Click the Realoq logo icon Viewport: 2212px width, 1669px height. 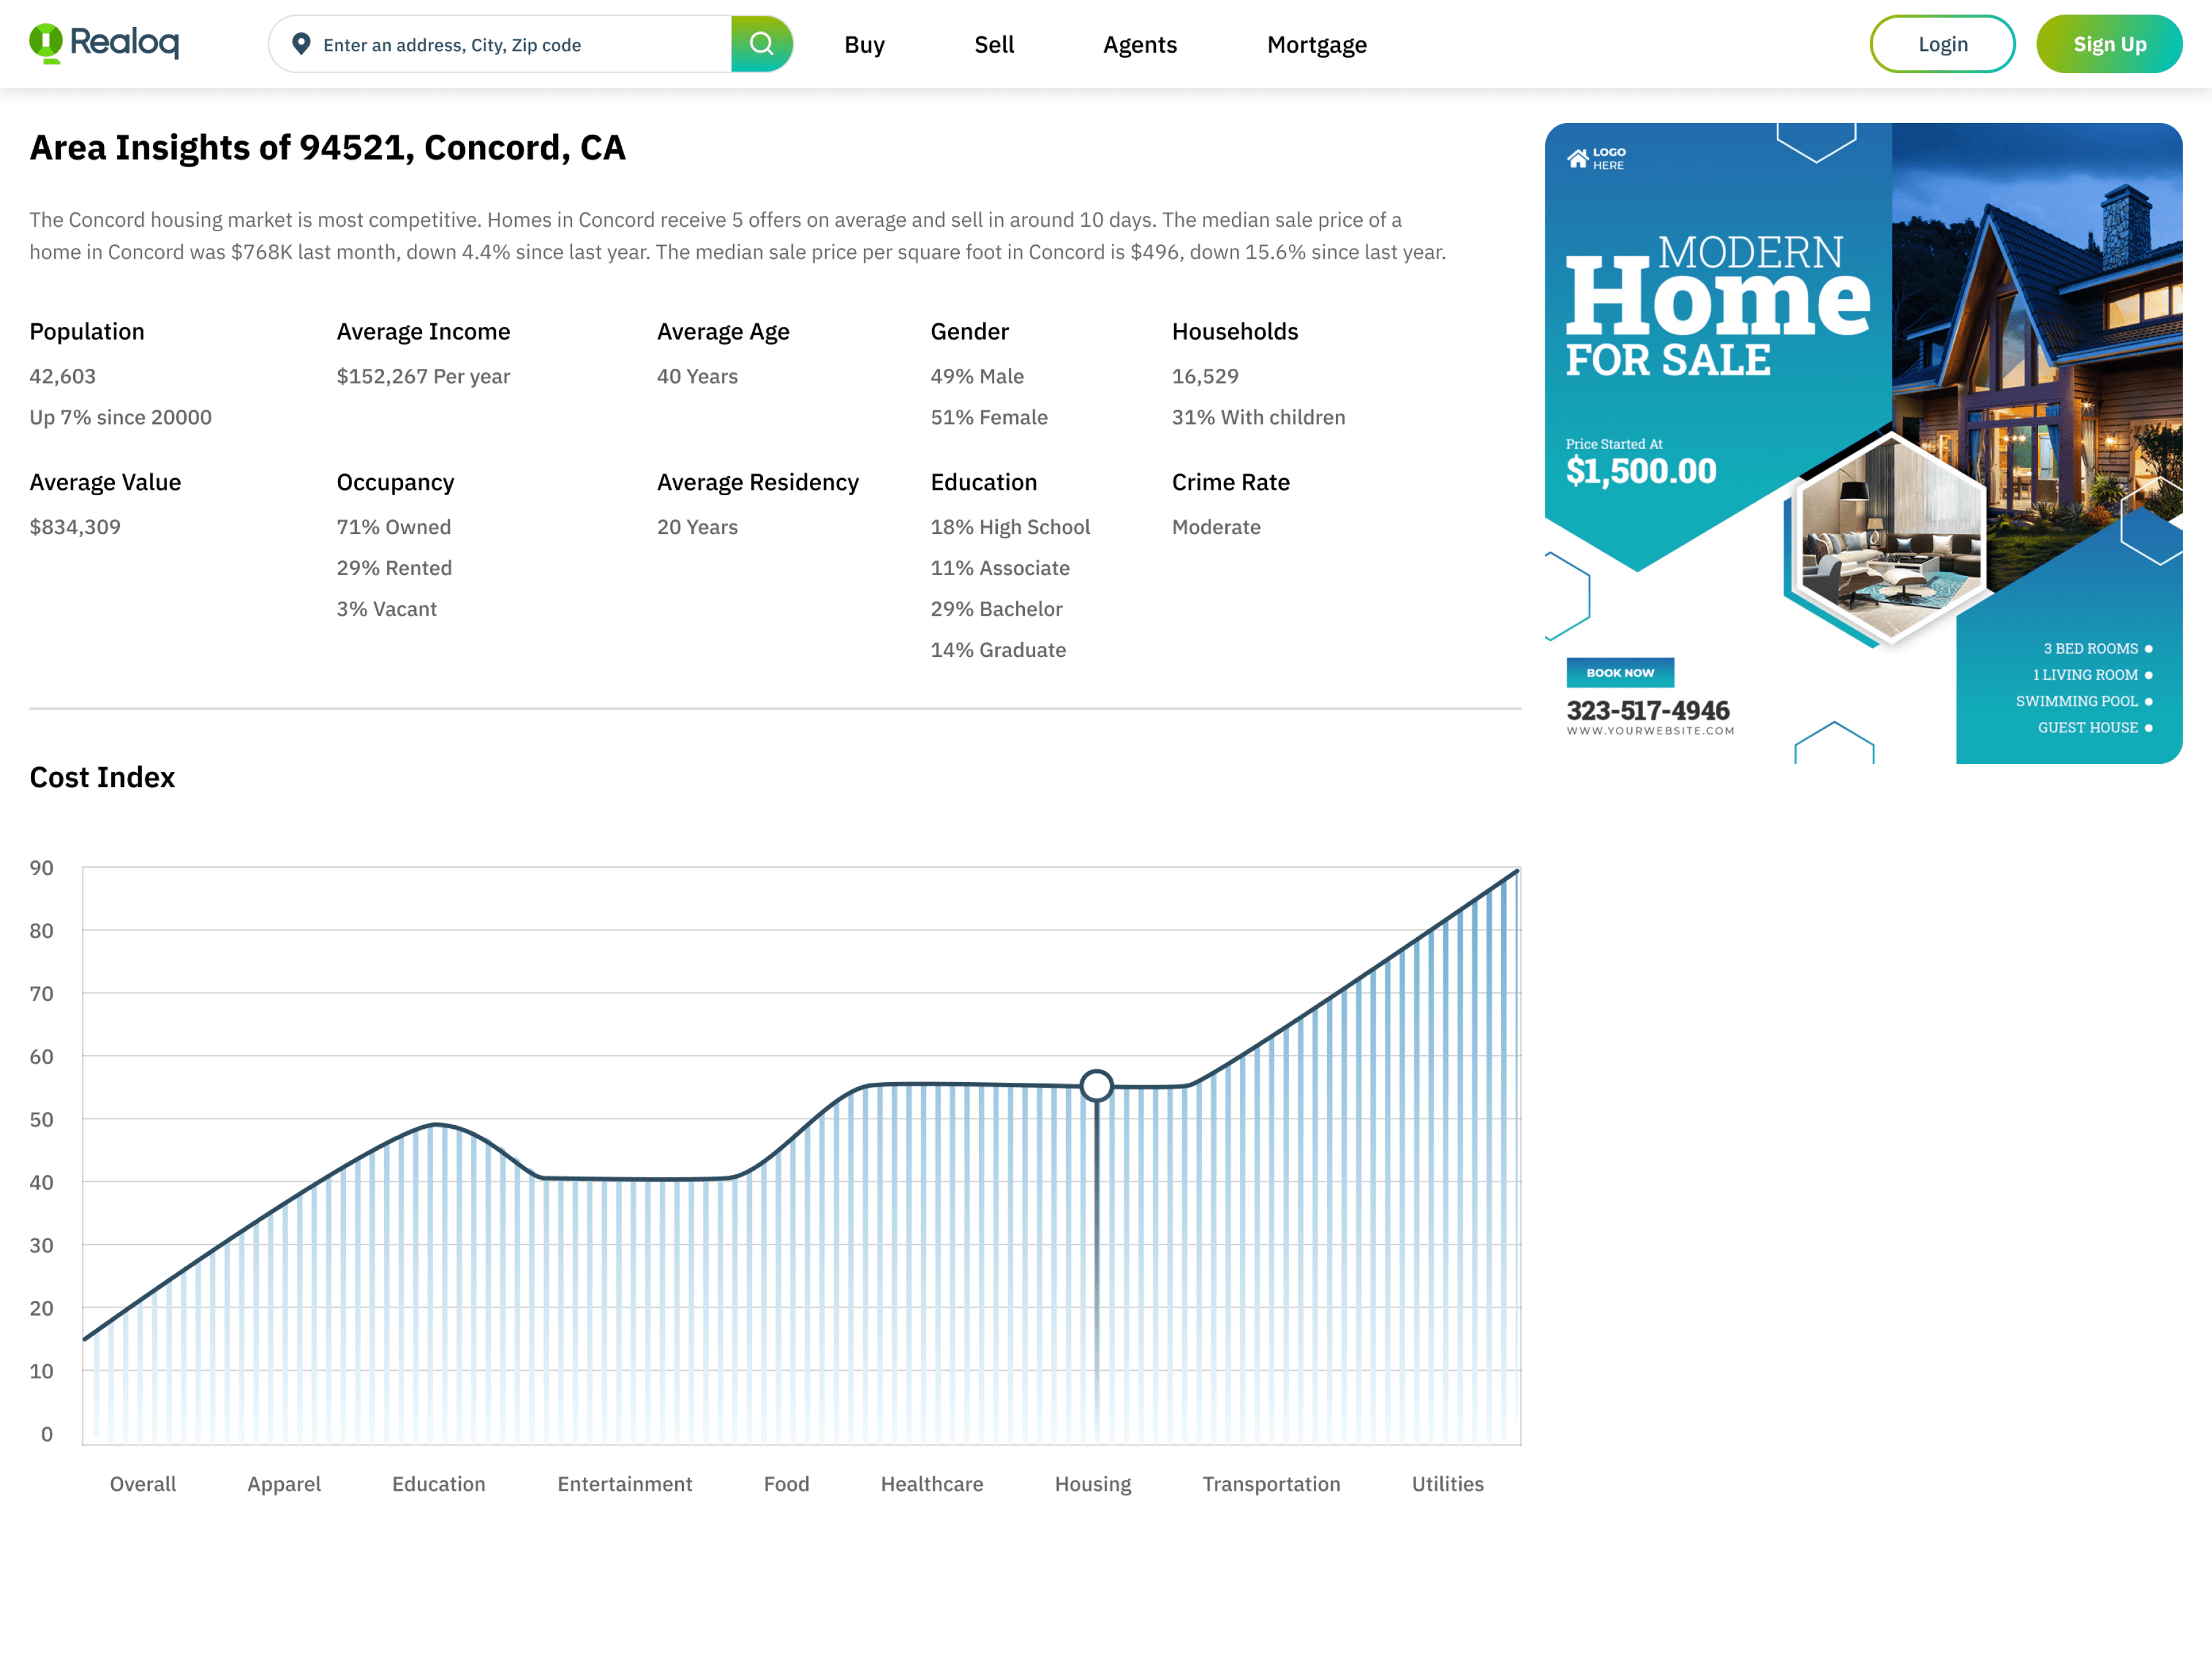coord(46,43)
